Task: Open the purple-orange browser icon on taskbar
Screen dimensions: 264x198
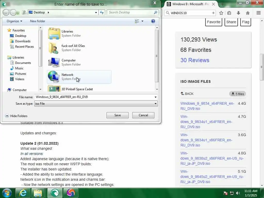Action: tap(71, 193)
